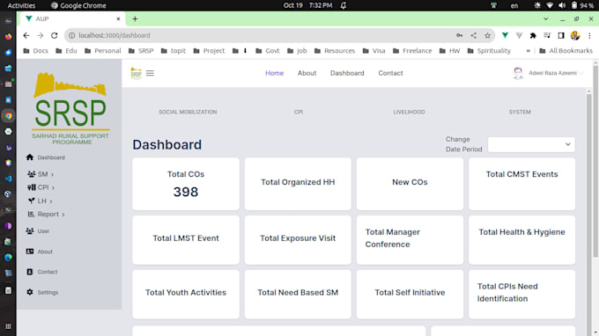Click the browser back arrow
This screenshot has height=336, width=599.
tap(26, 35)
